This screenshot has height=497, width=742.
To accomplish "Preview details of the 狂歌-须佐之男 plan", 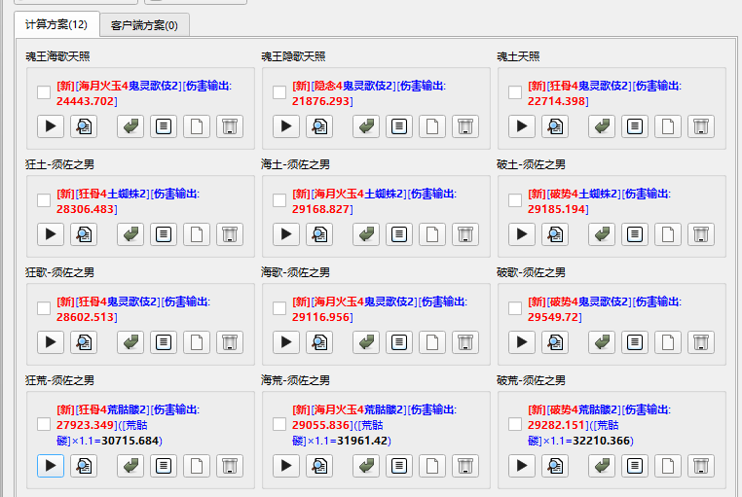I will [x=84, y=342].
